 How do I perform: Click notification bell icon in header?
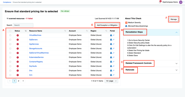(x=160, y=2)
